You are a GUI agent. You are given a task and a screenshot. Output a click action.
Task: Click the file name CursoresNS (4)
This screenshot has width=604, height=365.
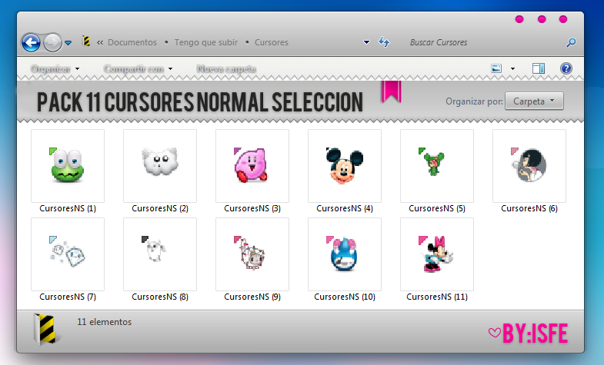(345, 208)
